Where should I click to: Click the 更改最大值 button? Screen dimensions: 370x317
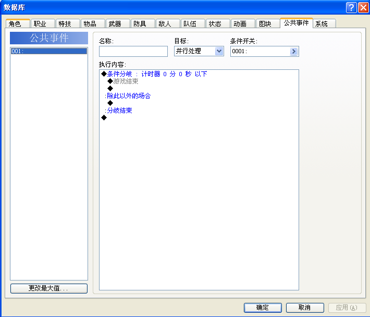[49, 288]
